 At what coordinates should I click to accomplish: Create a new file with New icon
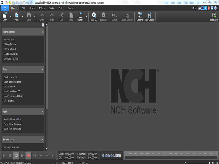coord(17,17)
